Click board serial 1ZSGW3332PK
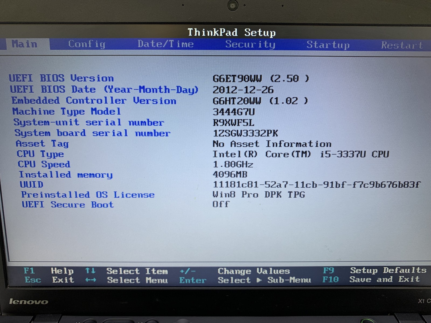Viewport: 431px width, 323px height. [x=245, y=133]
